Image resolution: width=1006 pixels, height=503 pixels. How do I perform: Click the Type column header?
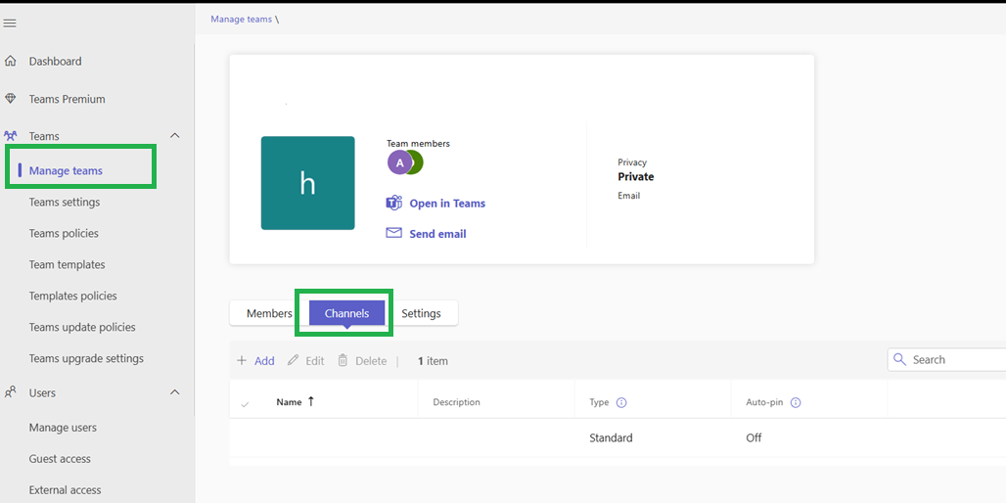pos(599,402)
